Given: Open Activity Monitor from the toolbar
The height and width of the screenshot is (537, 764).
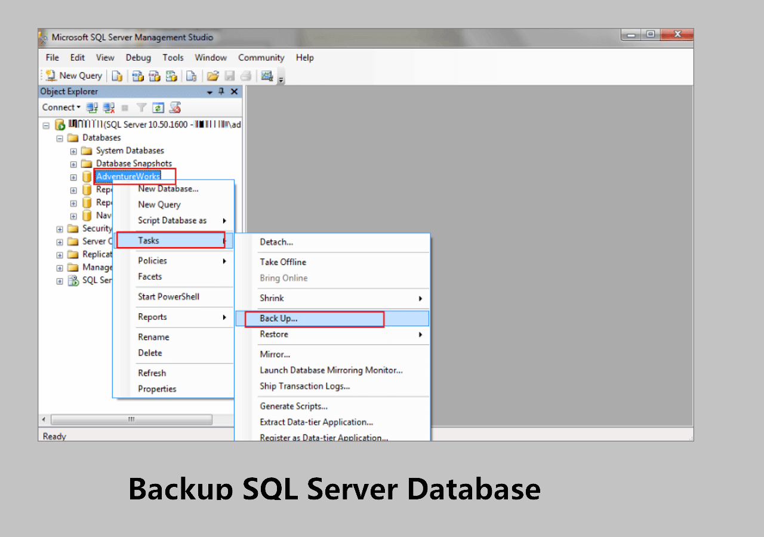Looking at the screenshot, I should pos(267,76).
